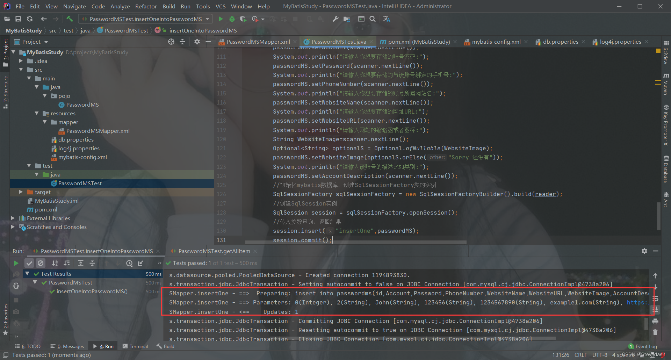Expand the target folder

click(21, 192)
